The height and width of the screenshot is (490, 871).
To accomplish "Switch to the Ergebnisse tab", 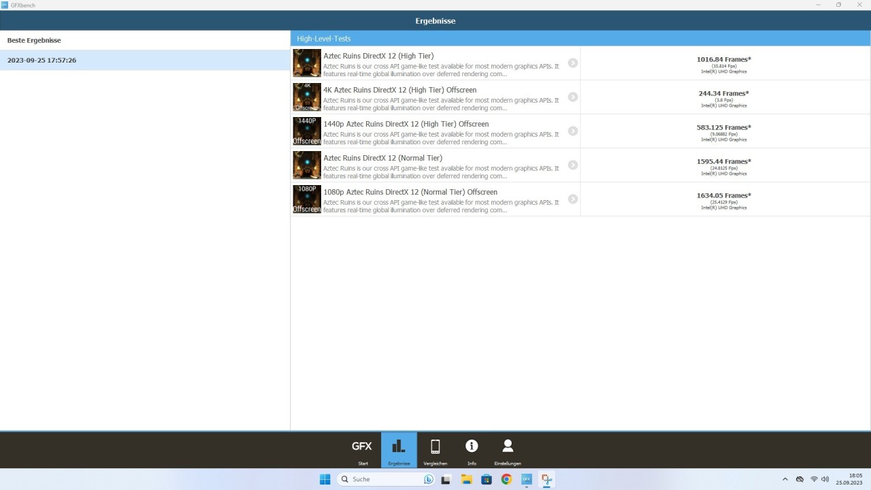I will pos(399,450).
